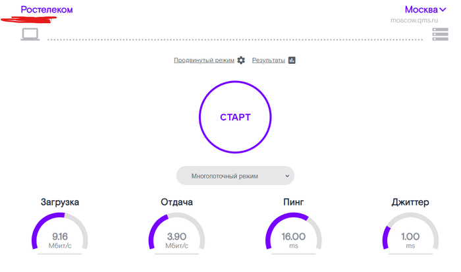Image resolution: width=461 pixels, height=272 pixels.
Task: Click the 3.90 Мбит/с upload value
Action: (x=176, y=236)
